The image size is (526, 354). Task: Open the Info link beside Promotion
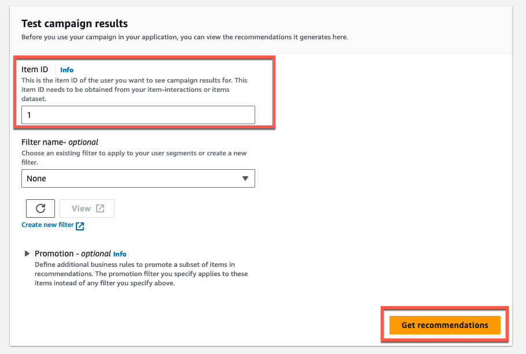tap(120, 254)
